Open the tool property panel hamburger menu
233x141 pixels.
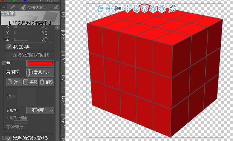pos(4,6)
